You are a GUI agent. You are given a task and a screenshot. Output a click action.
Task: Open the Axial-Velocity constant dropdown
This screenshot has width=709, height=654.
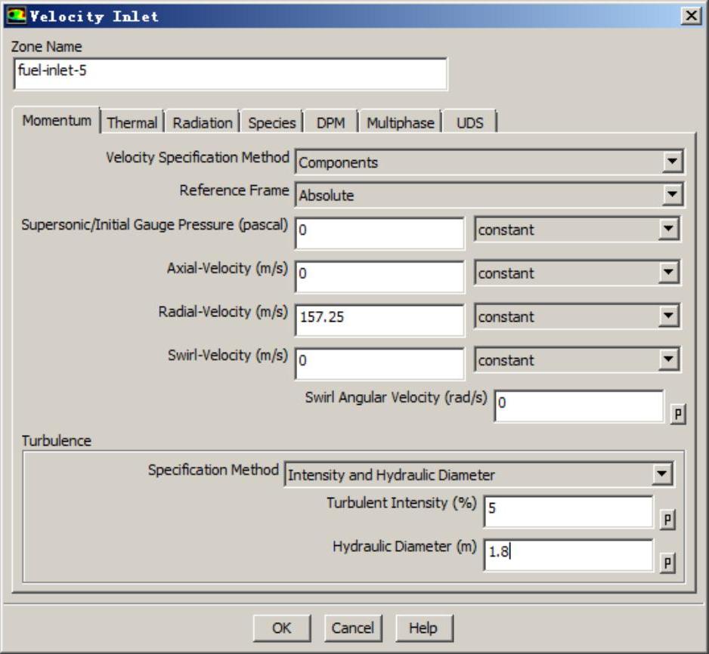(667, 273)
